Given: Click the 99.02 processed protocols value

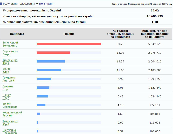Looking at the screenshot, I should pyautogui.click(x=155, y=10).
